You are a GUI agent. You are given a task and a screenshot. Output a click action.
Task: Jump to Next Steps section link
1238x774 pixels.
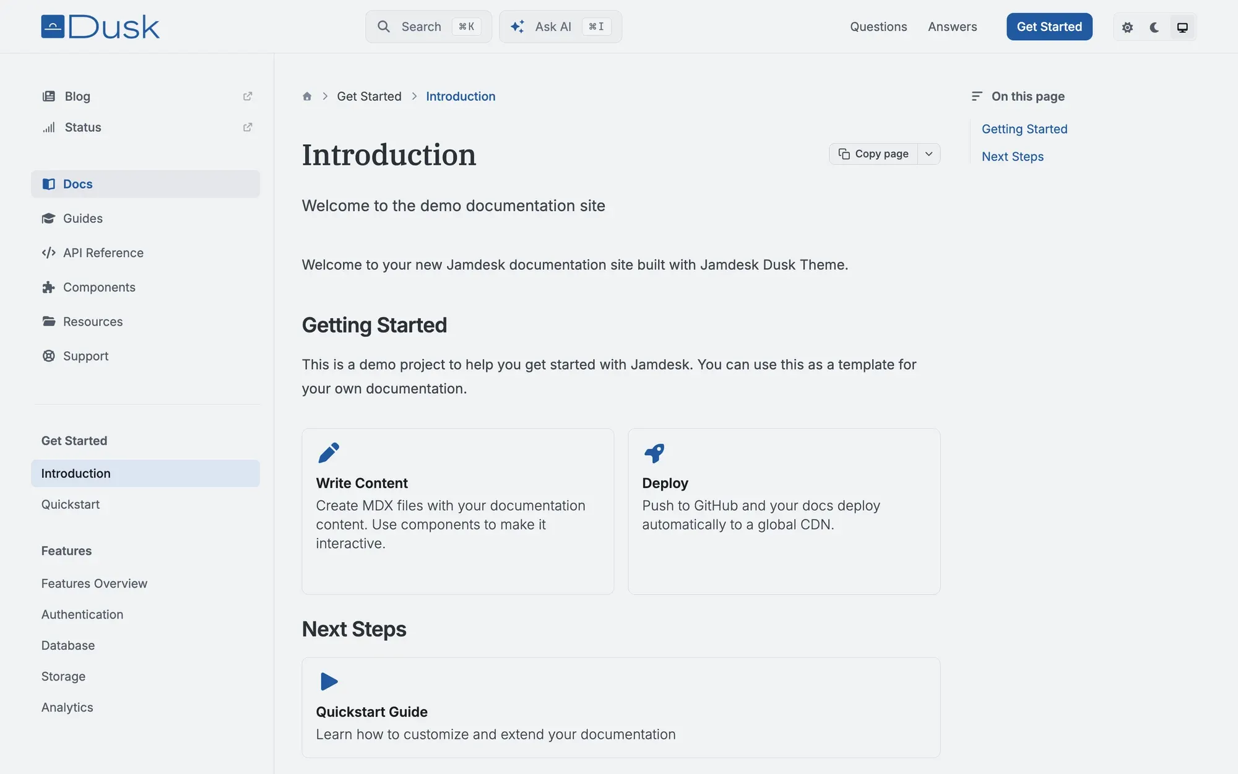[x=1013, y=157]
